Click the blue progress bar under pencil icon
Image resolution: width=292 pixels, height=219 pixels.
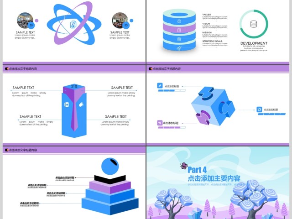170,91
